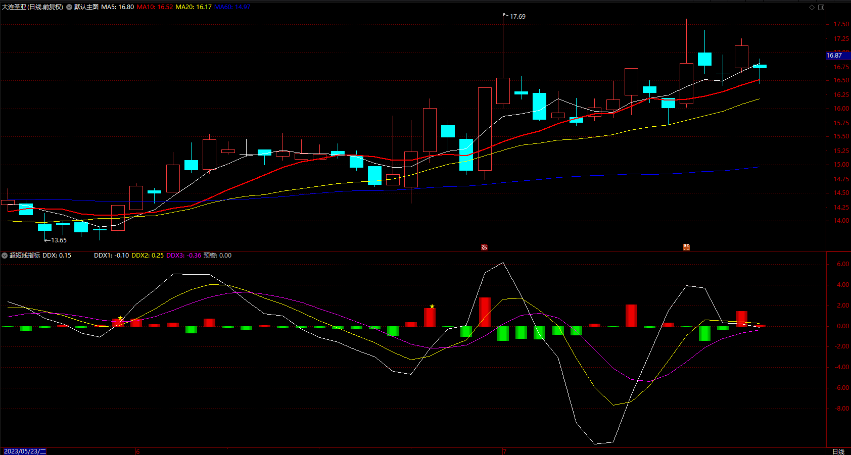Viewport: 851px width, 455px height.
Task: Click the -8.00 DDX axis label
Action: click(842, 409)
